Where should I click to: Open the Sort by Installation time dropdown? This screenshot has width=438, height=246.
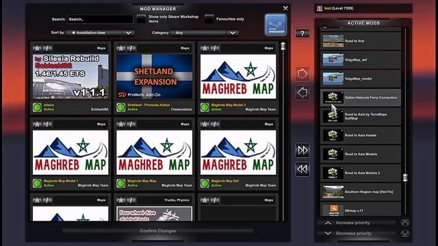click(x=101, y=33)
